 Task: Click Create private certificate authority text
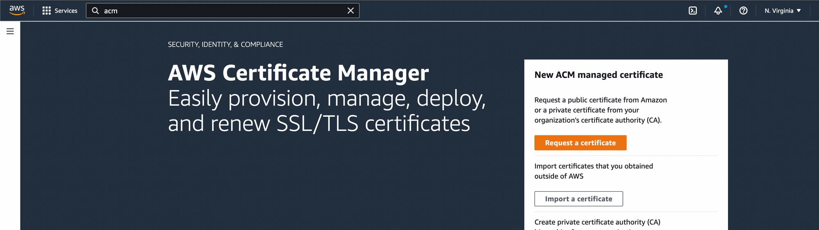pyautogui.click(x=597, y=222)
